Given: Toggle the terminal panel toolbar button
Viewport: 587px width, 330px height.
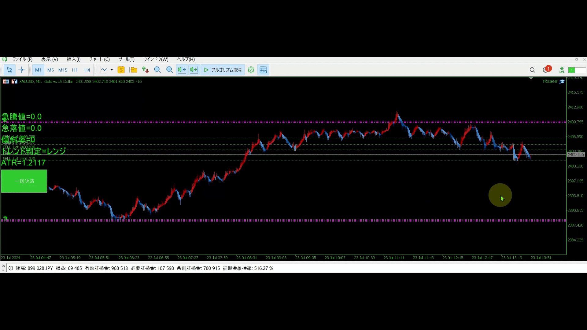Looking at the screenshot, I should [x=263, y=70].
